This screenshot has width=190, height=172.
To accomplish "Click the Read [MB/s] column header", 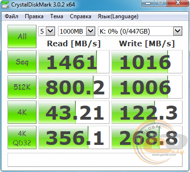I will 74,43.
